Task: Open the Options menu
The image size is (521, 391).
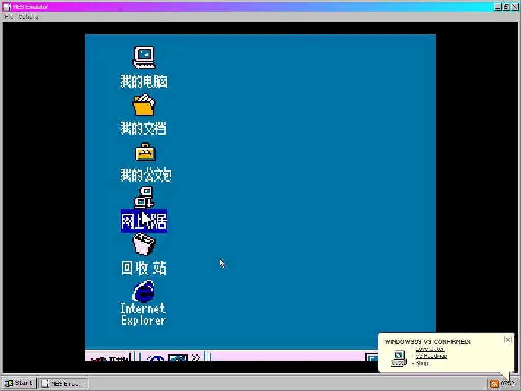Action: pos(28,17)
